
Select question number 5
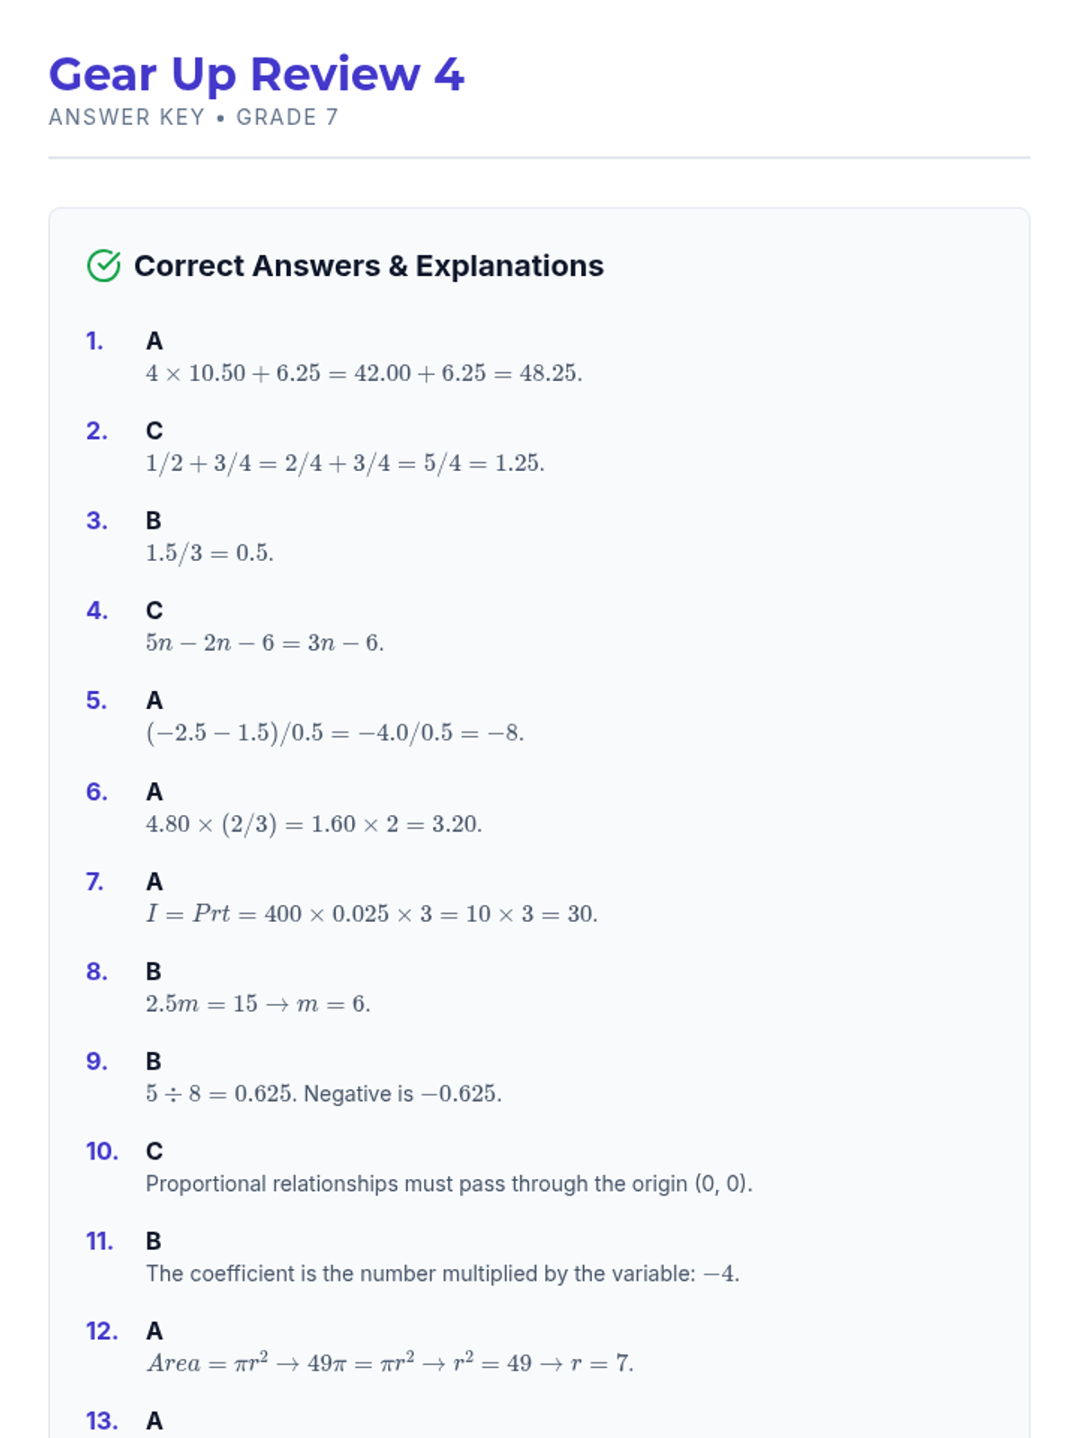point(97,701)
